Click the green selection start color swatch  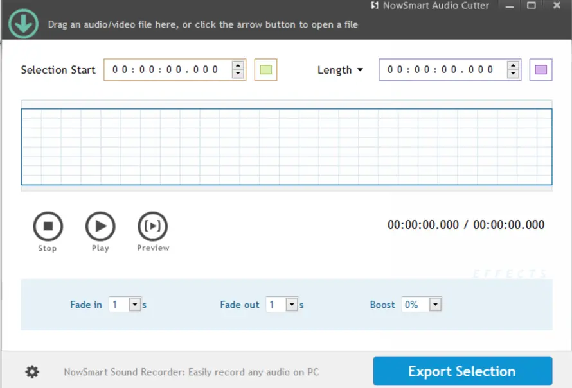266,69
